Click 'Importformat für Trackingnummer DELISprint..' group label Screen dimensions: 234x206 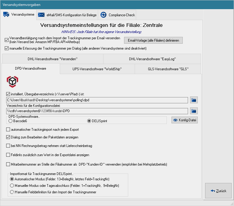42,174
